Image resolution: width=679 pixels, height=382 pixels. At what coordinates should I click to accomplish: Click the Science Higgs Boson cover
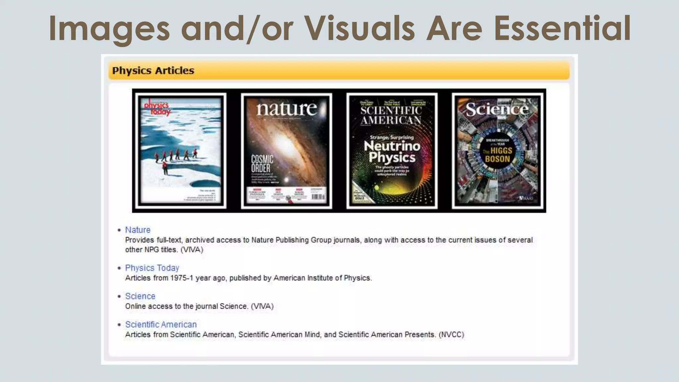tap(498, 151)
